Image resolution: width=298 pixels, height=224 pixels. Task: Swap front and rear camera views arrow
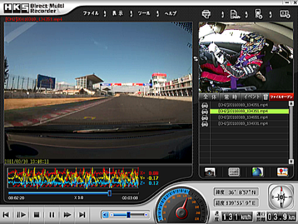[196, 58]
